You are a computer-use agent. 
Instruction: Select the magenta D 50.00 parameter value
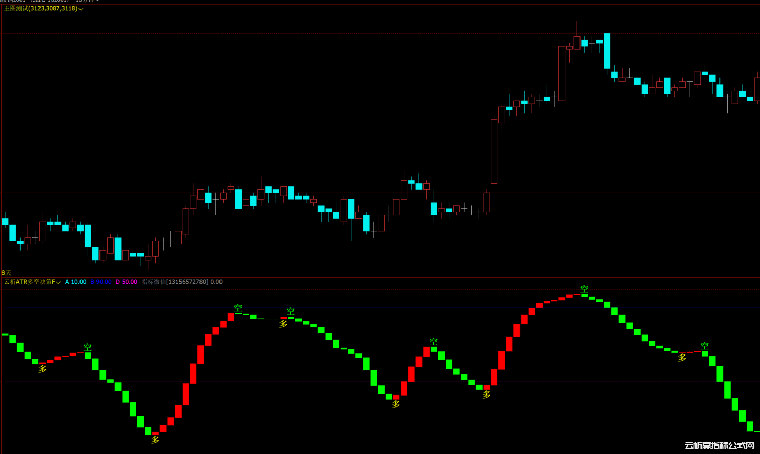pyautogui.click(x=126, y=282)
